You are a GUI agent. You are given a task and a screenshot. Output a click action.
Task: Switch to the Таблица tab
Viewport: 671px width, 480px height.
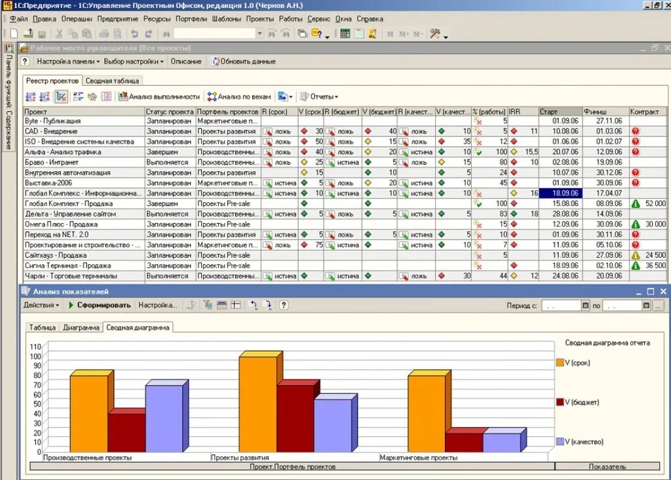[43, 328]
